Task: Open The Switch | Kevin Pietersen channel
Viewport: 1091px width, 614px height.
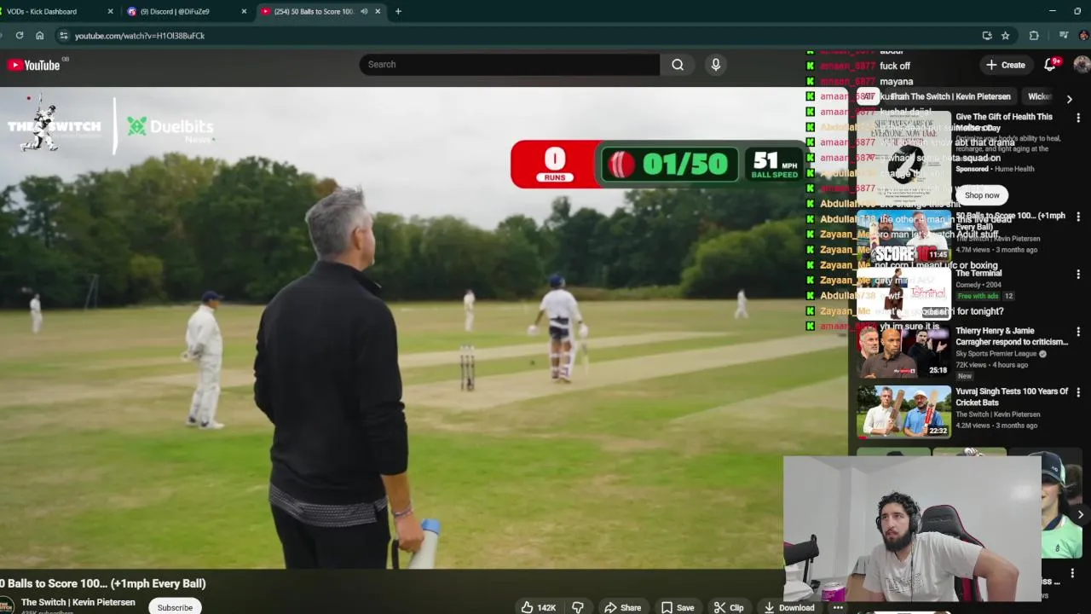Action: tap(78, 602)
